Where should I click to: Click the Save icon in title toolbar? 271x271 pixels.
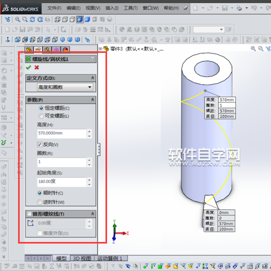224,8
